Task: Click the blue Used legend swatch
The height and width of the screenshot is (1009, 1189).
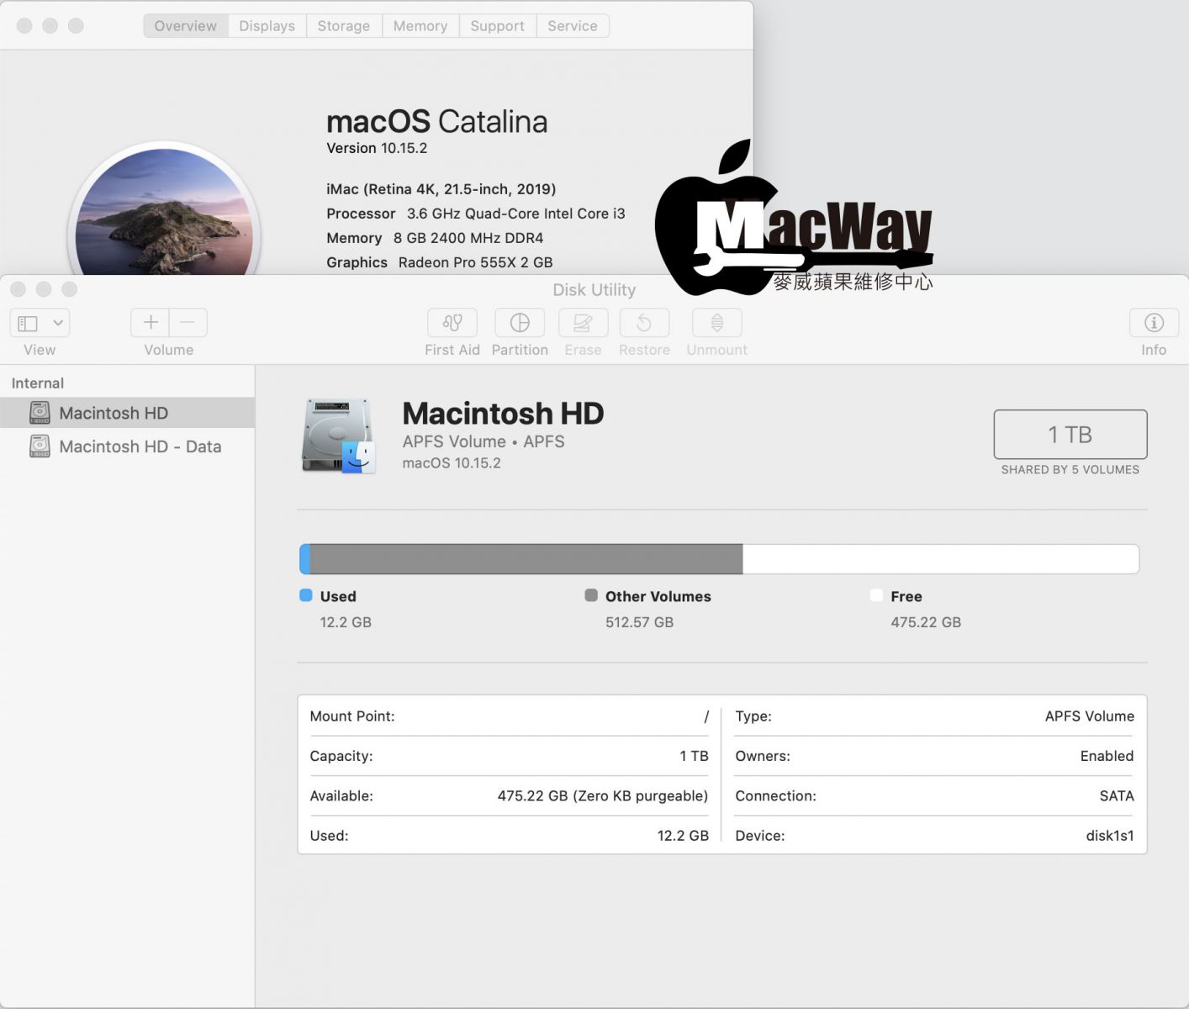Action: coord(306,595)
